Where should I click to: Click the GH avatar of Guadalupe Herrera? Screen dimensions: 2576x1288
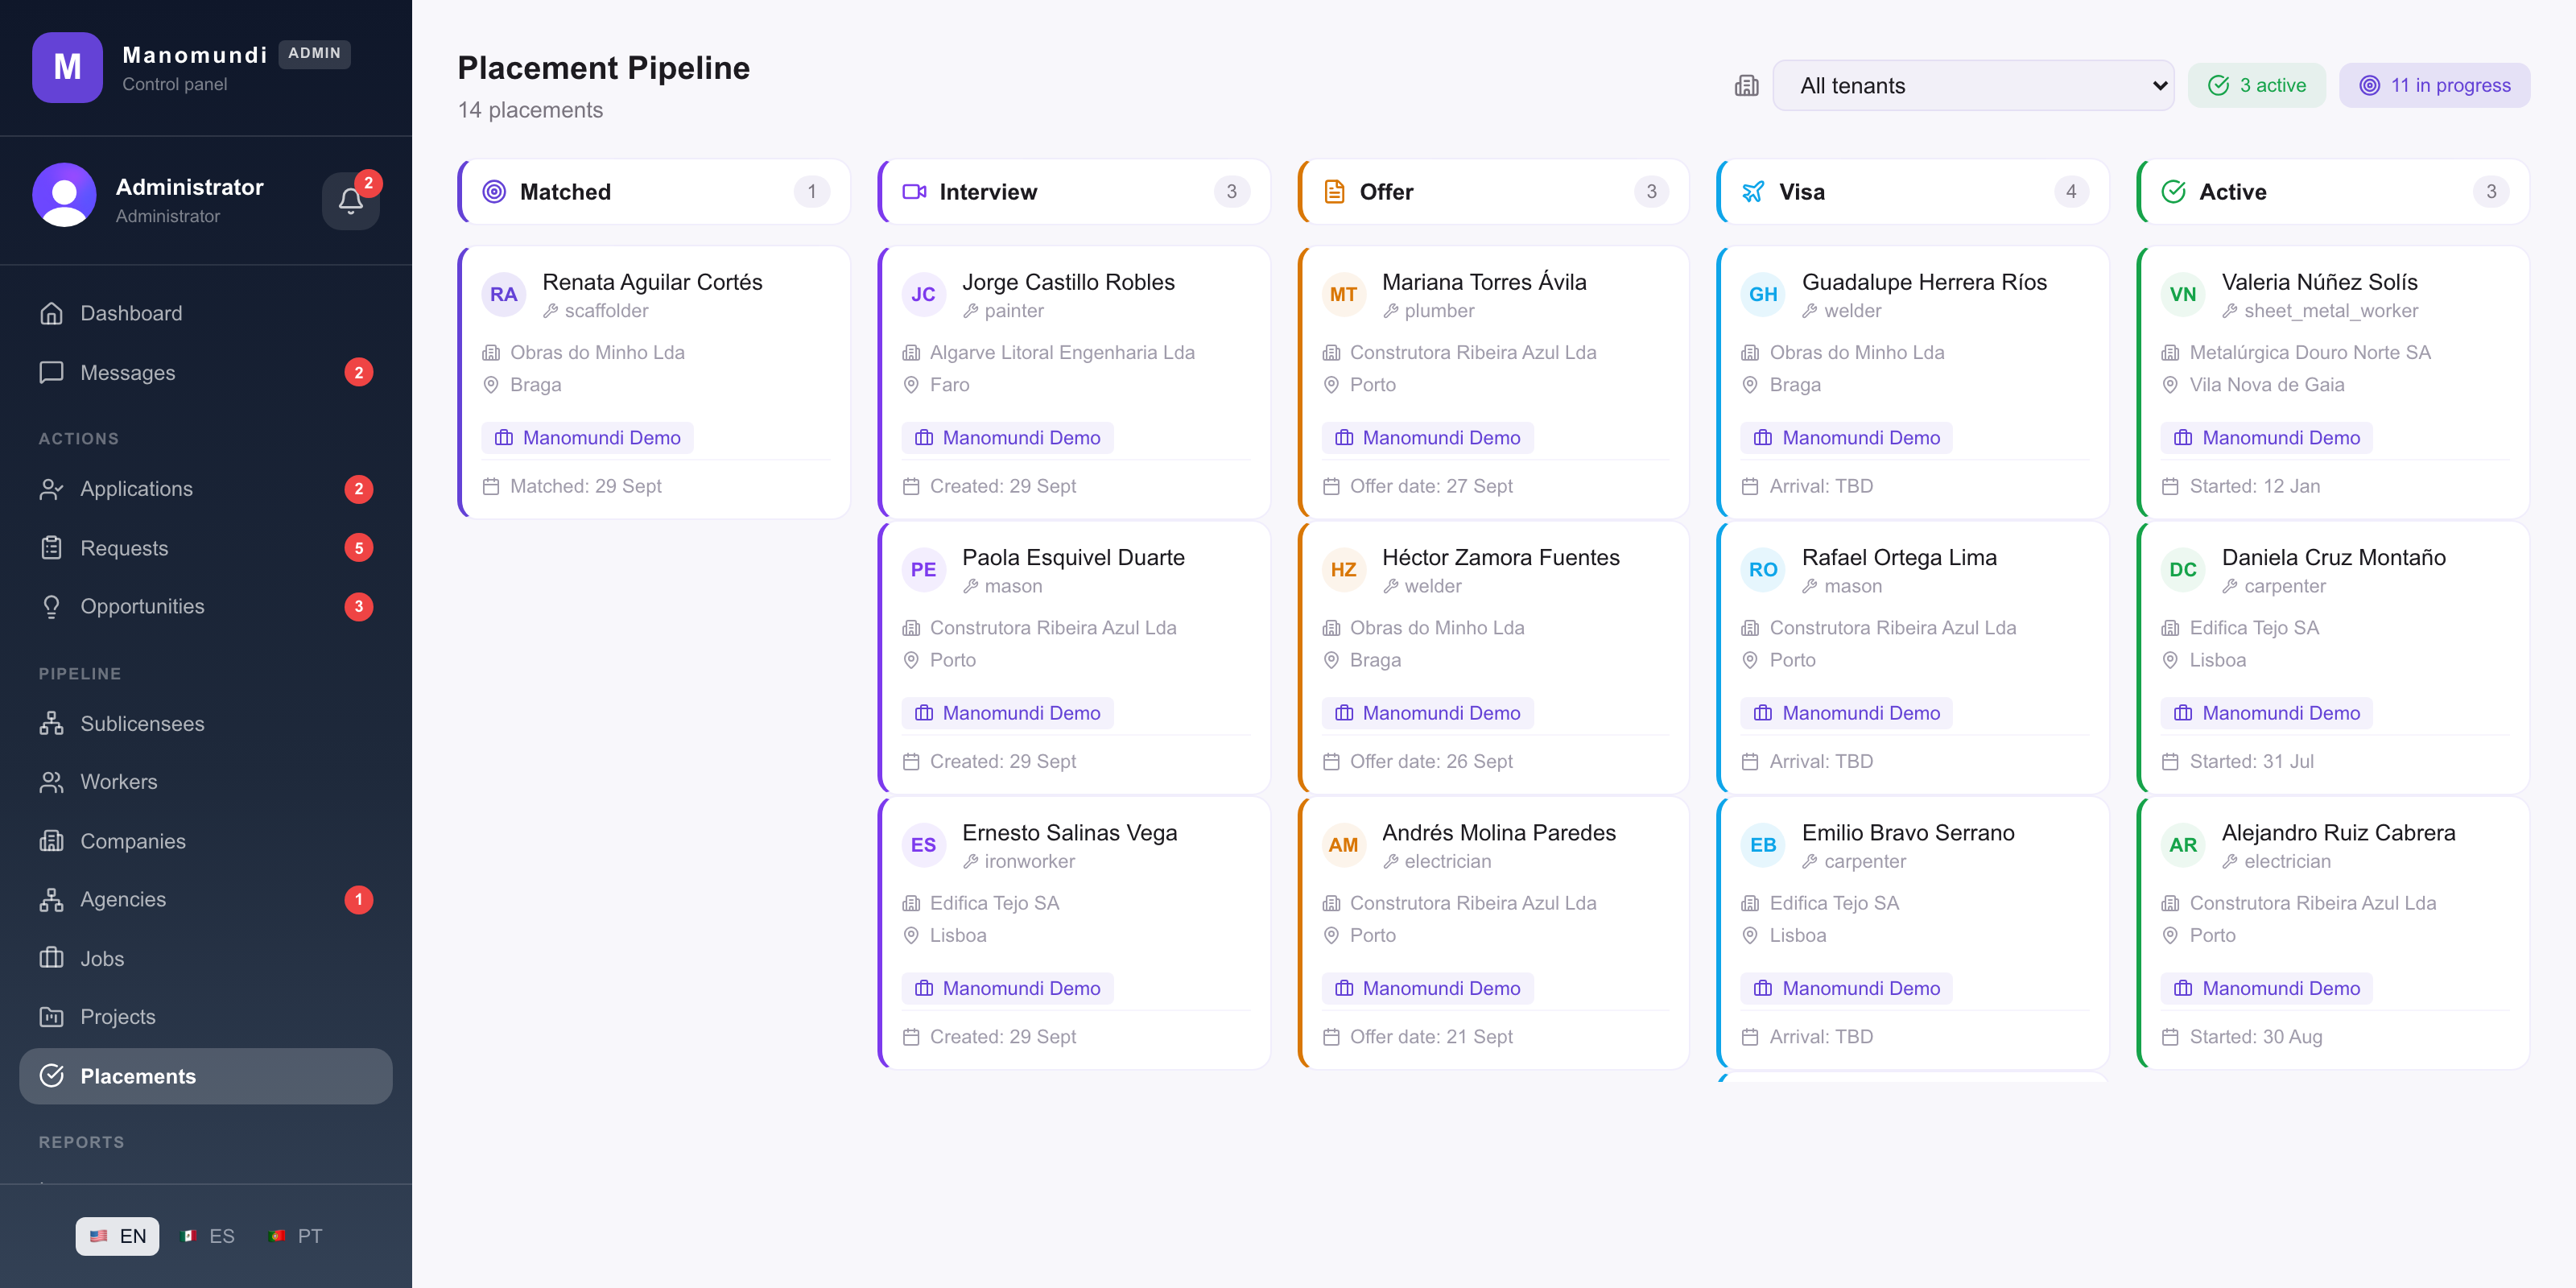click(1763, 295)
